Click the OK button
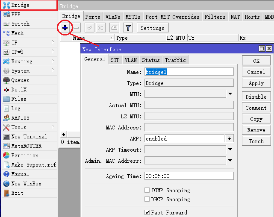The width and height of the screenshot is (274, 217). (256, 61)
